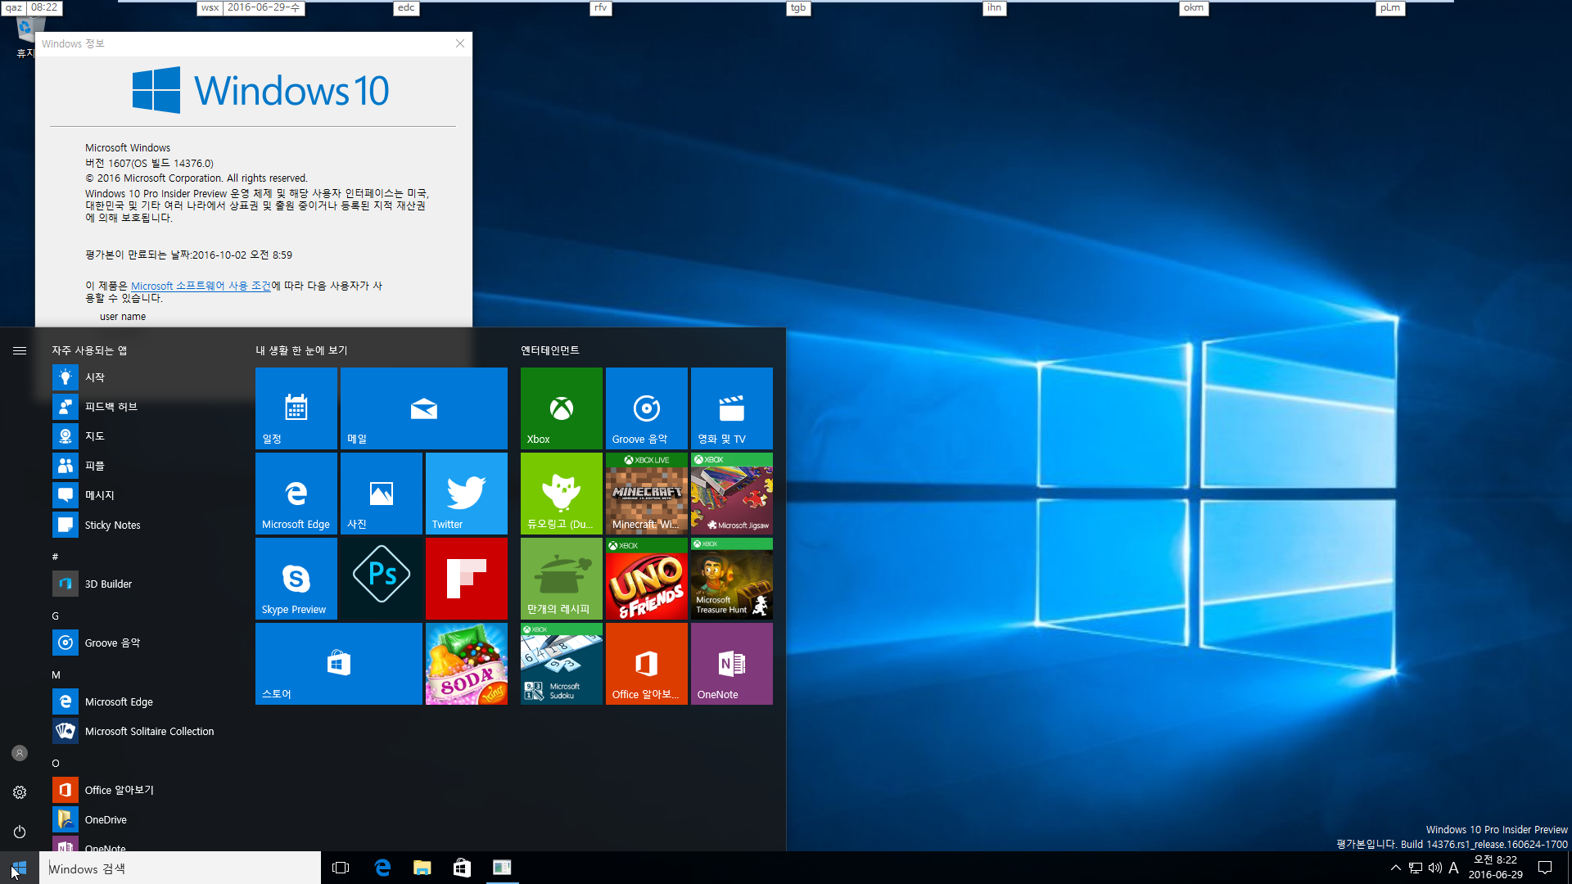Open Settings gear in the Start menu
This screenshot has width=1572, height=884.
pos(20,792)
